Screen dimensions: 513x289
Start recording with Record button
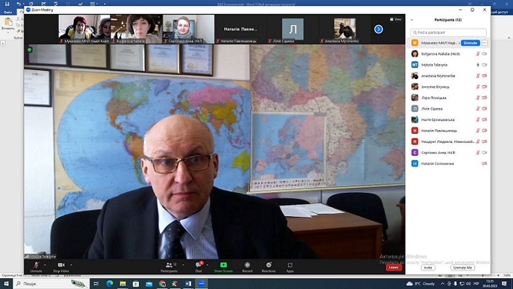(x=247, y=267)
